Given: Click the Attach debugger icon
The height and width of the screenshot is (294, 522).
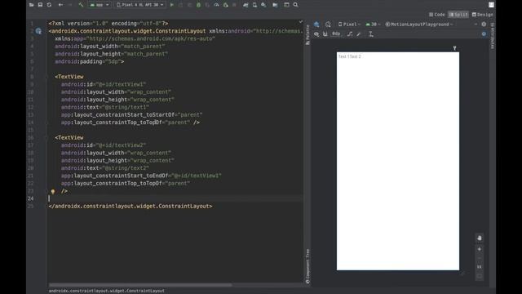Looking at the screenshot, I should point(226,5).
